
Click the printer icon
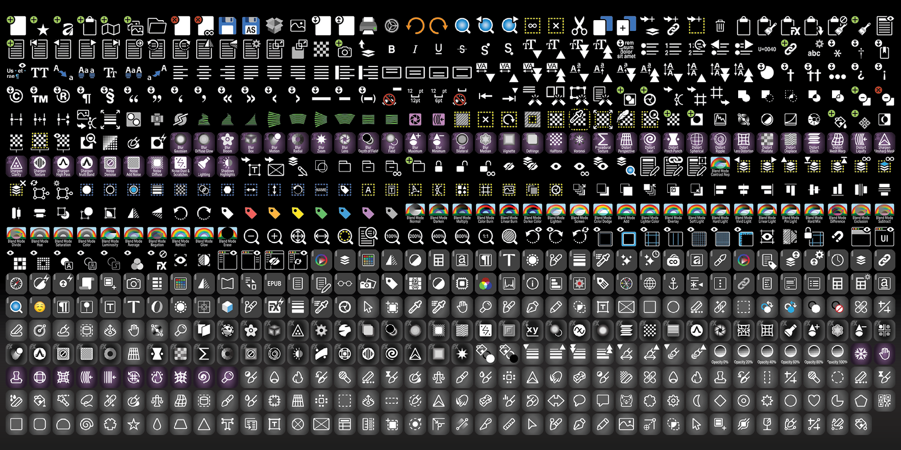[x=368, y=26]
